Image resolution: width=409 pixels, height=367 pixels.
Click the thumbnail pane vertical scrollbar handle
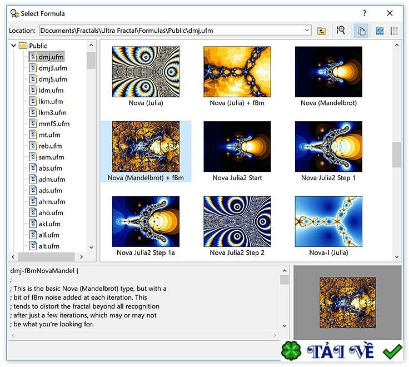tap(396, 155)
